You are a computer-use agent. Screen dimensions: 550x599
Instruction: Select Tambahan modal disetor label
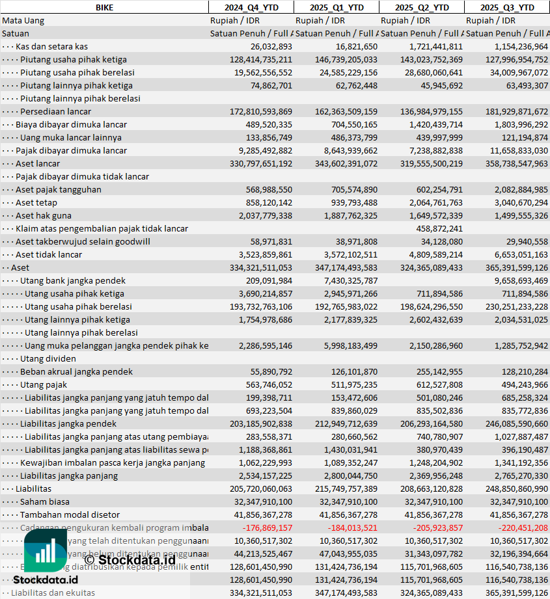pos(70,514)
